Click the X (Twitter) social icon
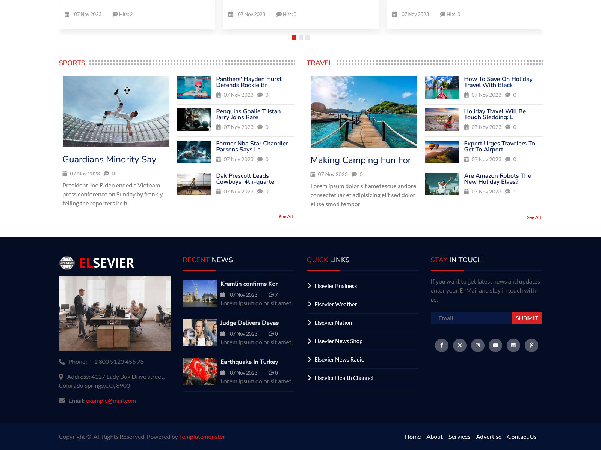This screenshot has height=450, width=601. 459,345
